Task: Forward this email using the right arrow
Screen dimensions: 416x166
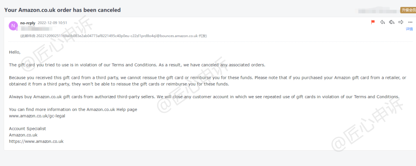Action: 401,22
